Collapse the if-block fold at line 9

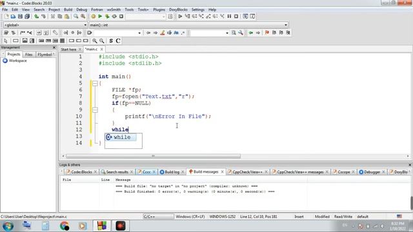(x=95, y=110)
